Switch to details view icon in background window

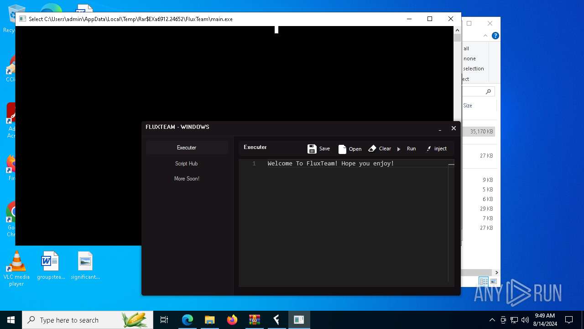[484, 281]
